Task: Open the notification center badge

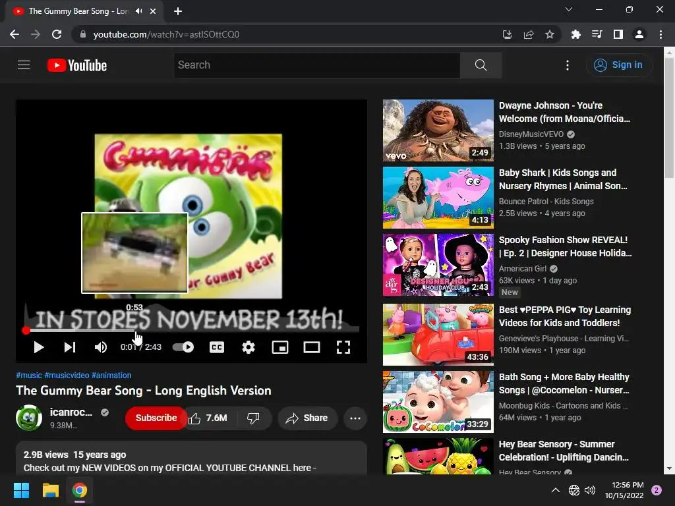Action: pyautogui.click(x=657, y=490)
